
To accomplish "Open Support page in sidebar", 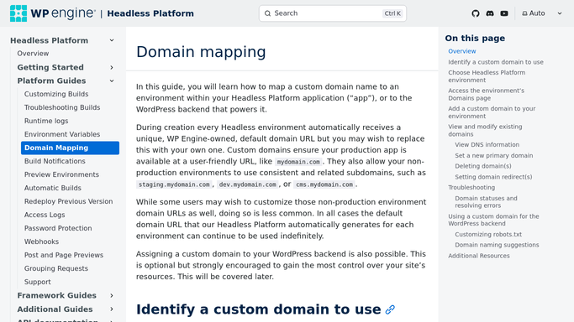I will 37,282.
